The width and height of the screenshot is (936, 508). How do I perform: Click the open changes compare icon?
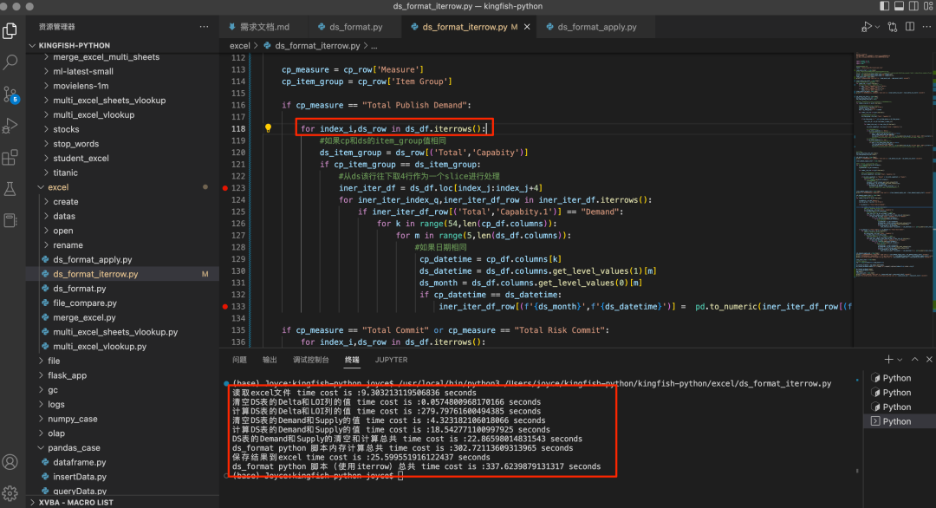pyautogui.click(x=893, y=27)
